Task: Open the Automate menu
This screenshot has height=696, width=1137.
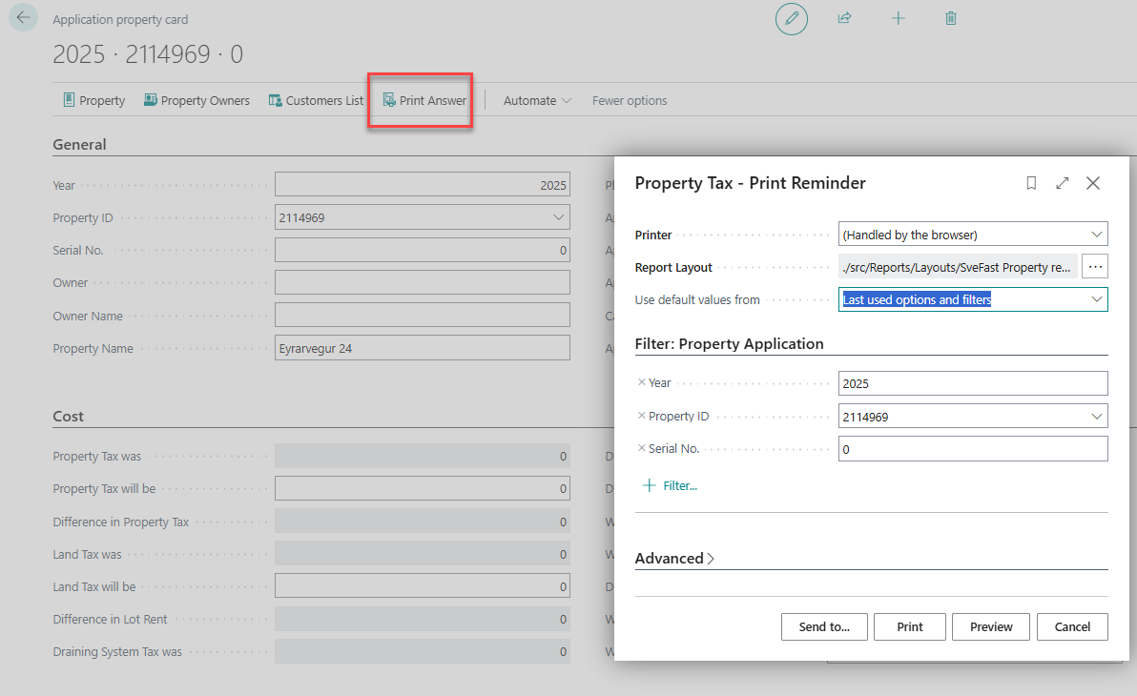Action: click(537, 101)
